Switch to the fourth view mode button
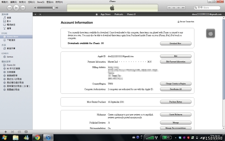The image size is (225, 141). [183, 8]
